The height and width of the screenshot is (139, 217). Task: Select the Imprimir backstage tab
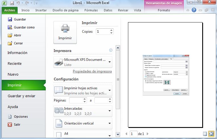click(24, 85)
